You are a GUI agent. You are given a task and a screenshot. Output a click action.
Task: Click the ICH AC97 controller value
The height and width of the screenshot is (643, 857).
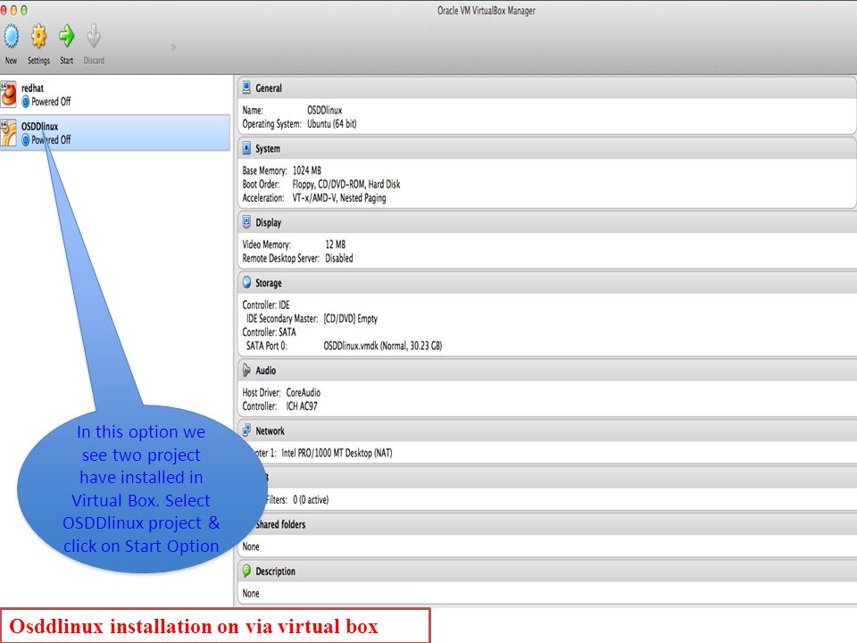pyautogui.click(x=302, y=406)
